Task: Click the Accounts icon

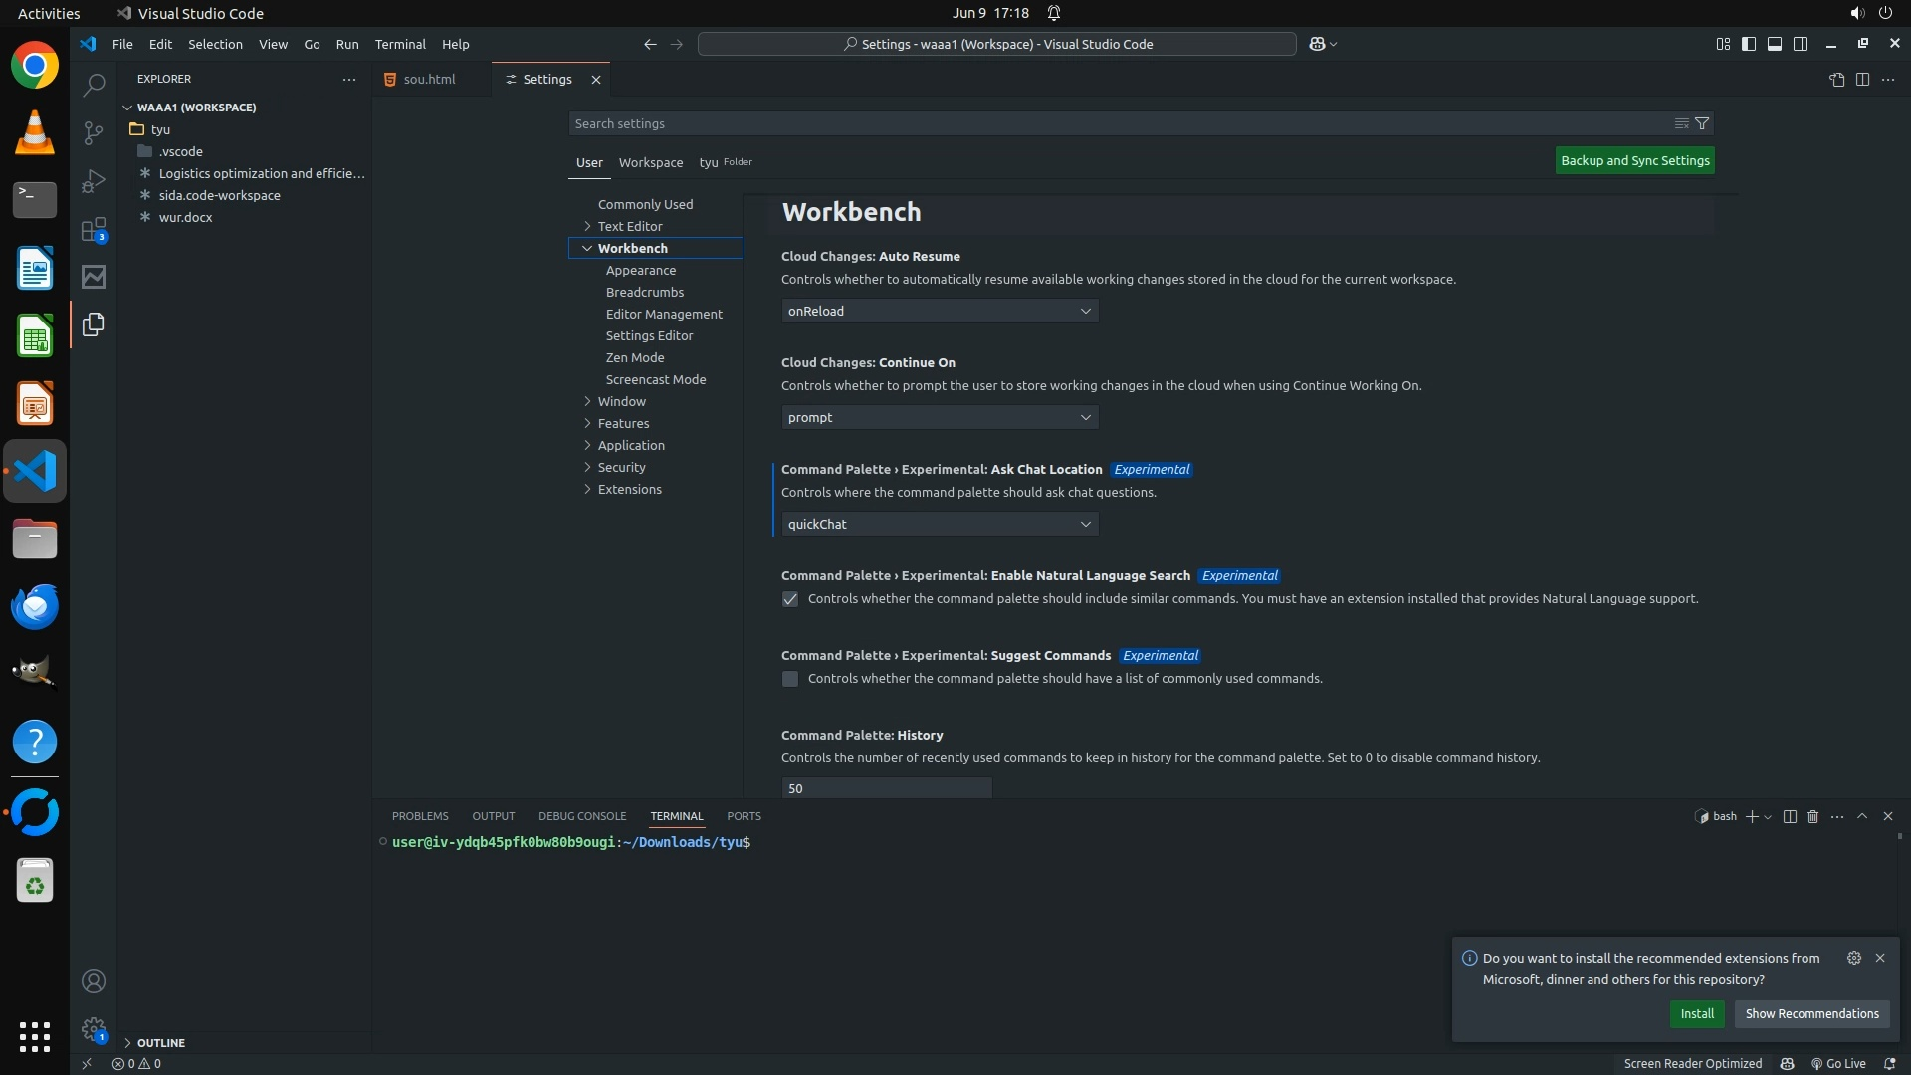Action: (x=94, y=981)
